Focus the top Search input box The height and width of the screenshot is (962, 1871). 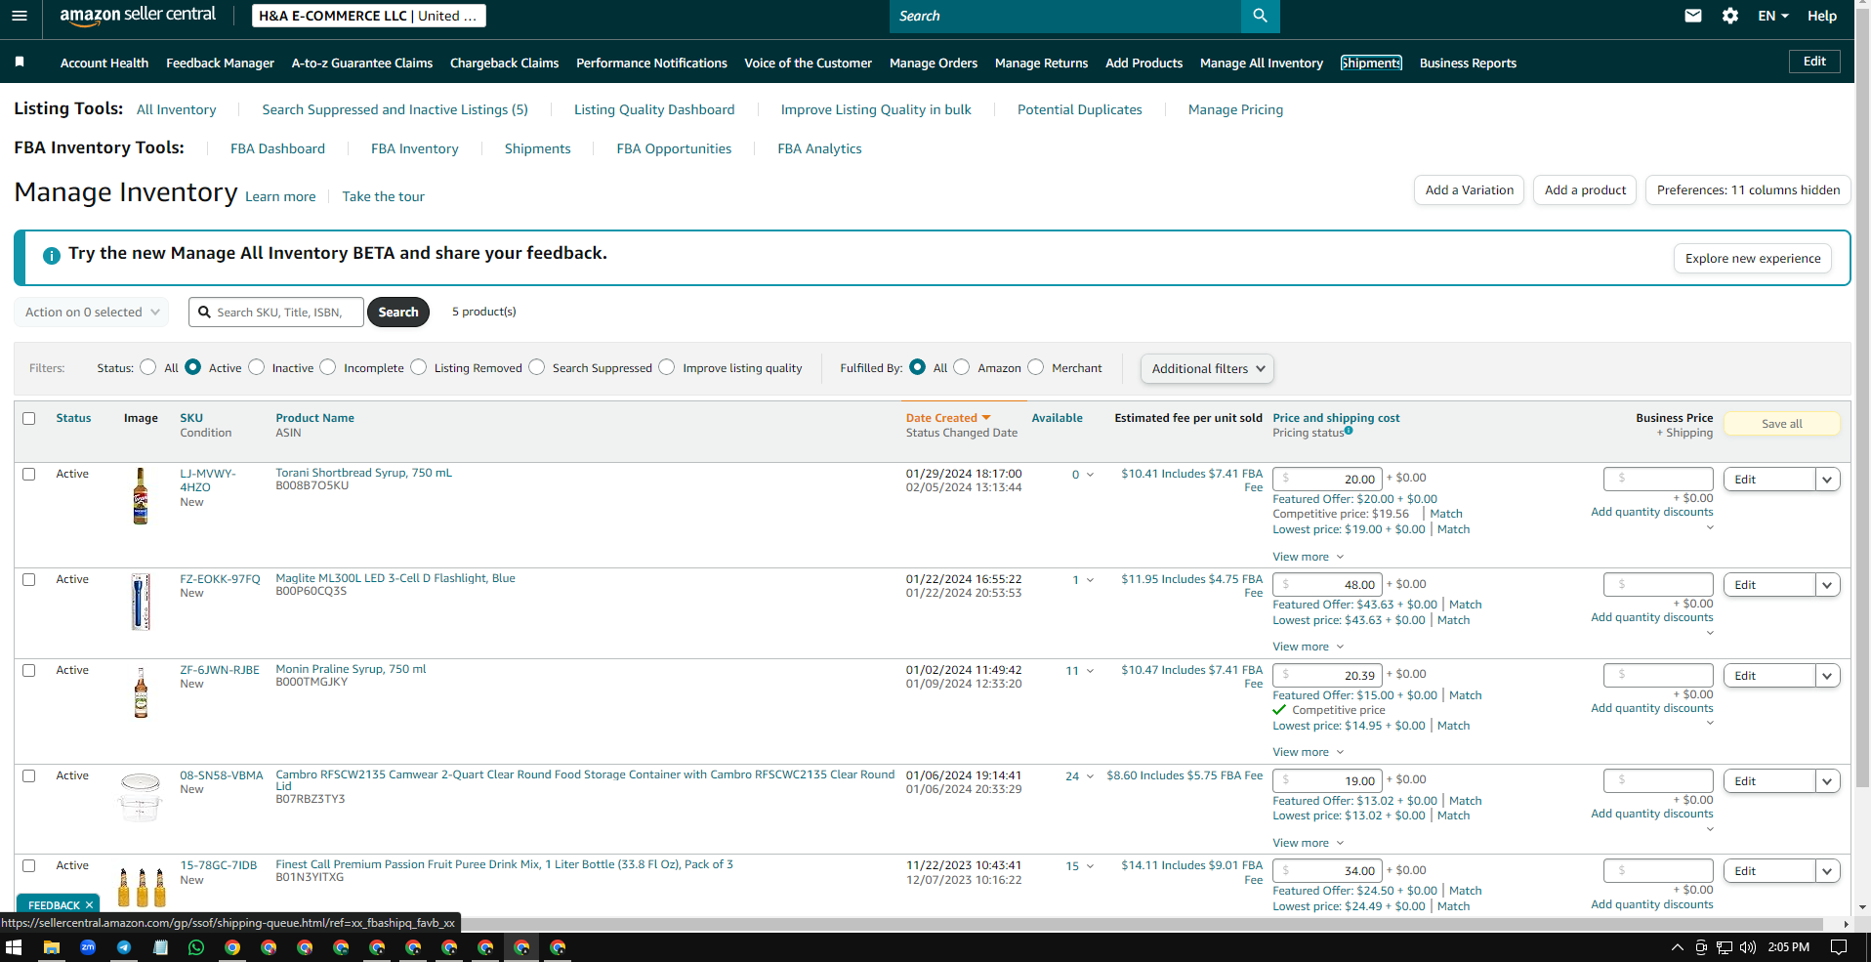pos(1065,16)
